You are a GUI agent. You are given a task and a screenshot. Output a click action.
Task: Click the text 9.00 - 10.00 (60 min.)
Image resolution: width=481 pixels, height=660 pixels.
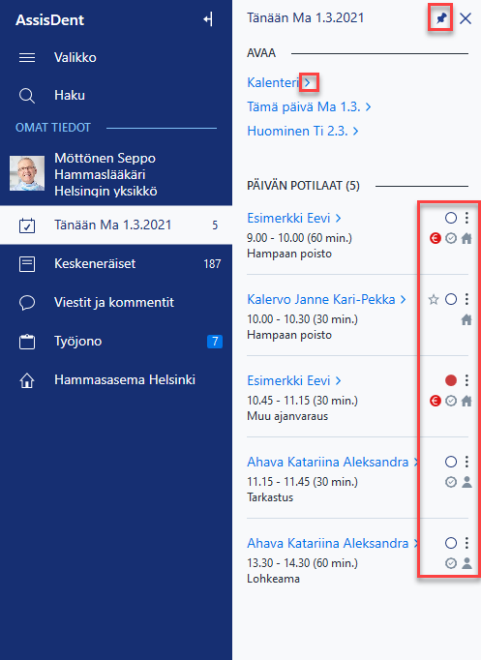coord(299,238)
